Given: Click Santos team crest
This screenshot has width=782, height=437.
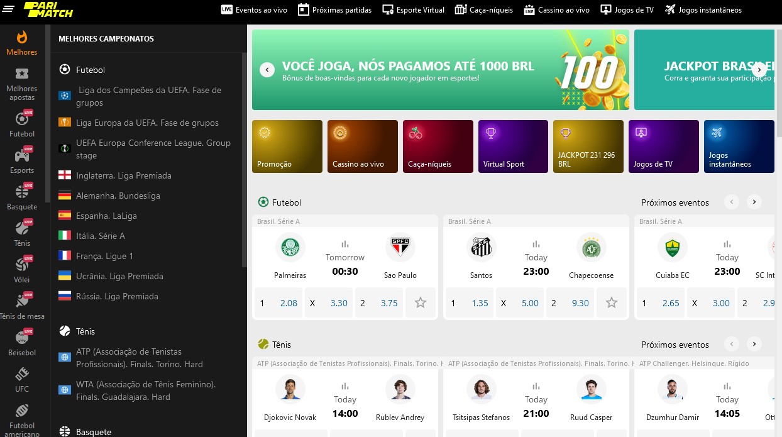Looking at the screenshot, I should (x=482, y=248).
